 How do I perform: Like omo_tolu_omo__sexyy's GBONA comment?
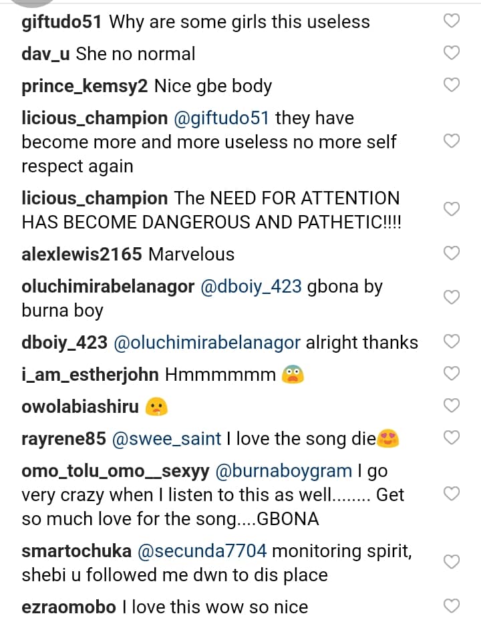[x=452, y=494]
